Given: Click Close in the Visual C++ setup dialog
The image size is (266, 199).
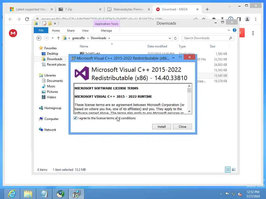Looking at the screenshot, I should point(182,126).
